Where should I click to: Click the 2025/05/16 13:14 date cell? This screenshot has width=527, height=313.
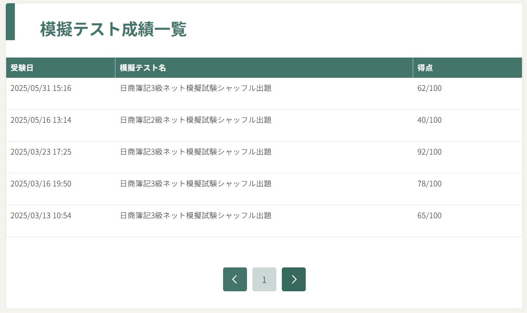[41, 120]
